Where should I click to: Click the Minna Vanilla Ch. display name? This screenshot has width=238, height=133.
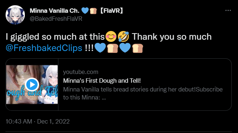coord(54,11)
